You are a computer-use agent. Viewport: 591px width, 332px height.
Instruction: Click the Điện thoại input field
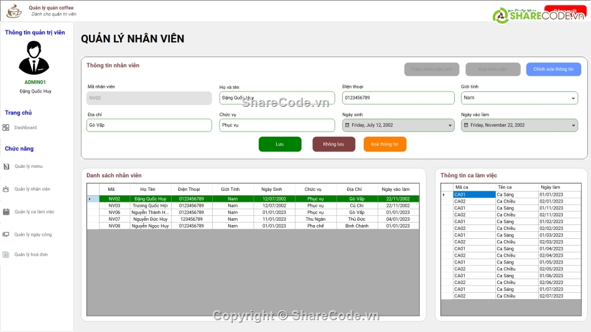[398, 98]
